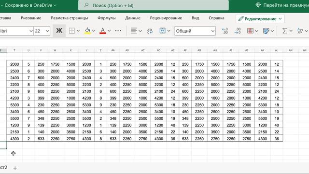Viewport: 309px width, 174px height.
Task: Click the decrease decimal icon
Action: [x=238, y=31]
